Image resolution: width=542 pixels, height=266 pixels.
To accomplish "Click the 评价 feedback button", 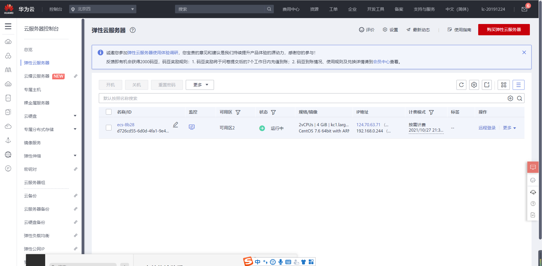I will pos(367,30).
